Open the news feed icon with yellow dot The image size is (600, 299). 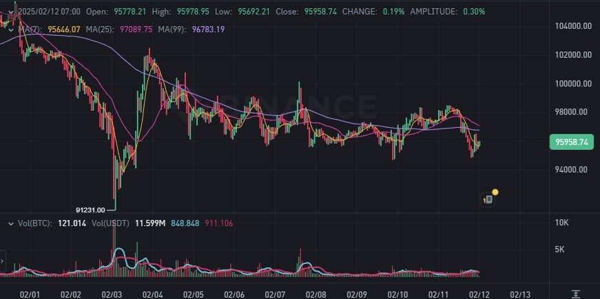point(488,199)
